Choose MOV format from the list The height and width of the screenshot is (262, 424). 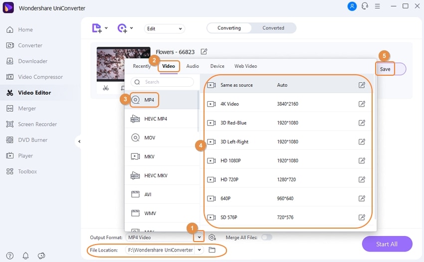162,138
